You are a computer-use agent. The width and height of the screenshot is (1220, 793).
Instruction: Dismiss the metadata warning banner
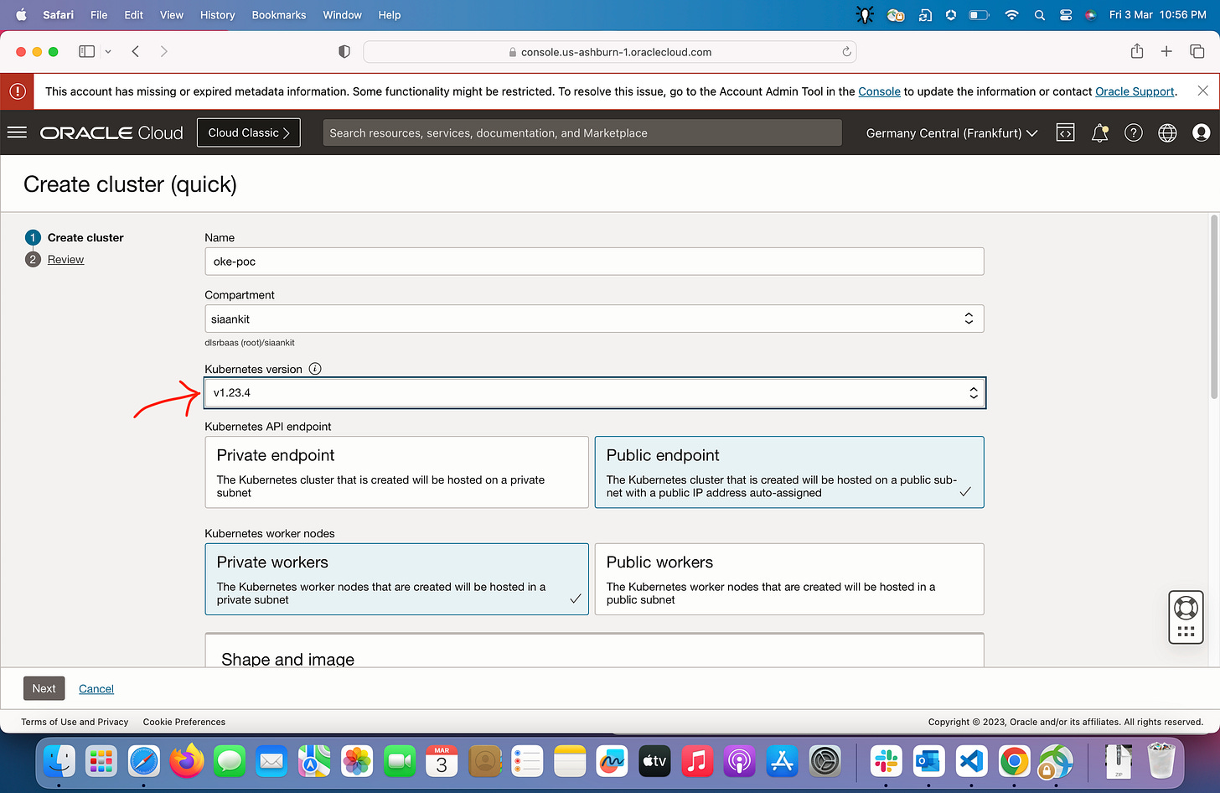(1202, 91)
